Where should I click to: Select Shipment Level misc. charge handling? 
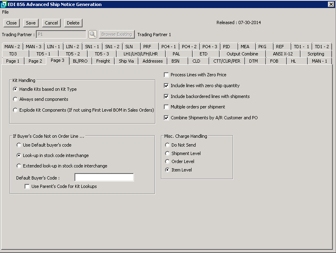(168, 153)
